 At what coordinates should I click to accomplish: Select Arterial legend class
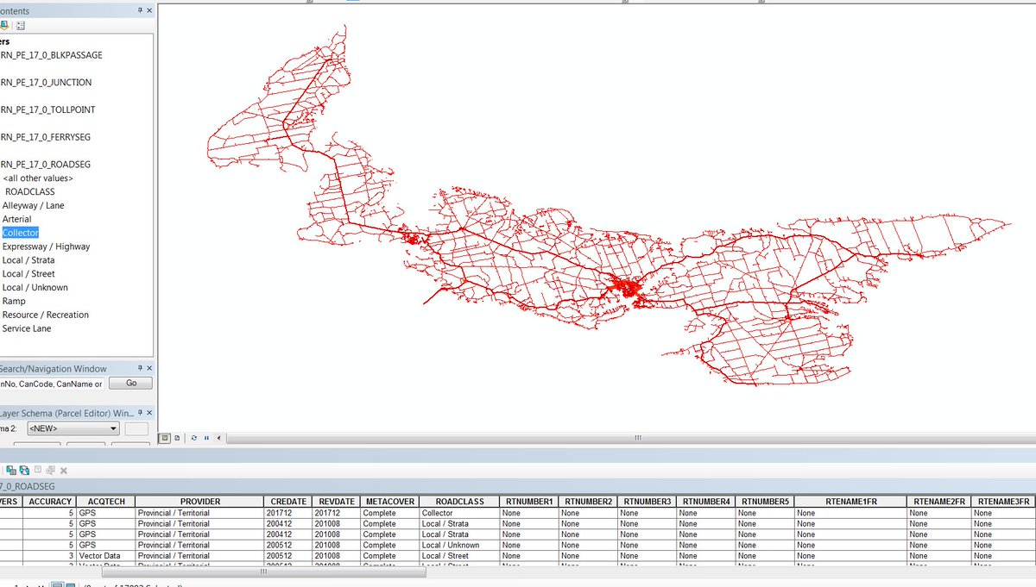(17, 220)
